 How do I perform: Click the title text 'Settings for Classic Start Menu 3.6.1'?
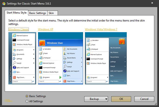click(29, 3)
